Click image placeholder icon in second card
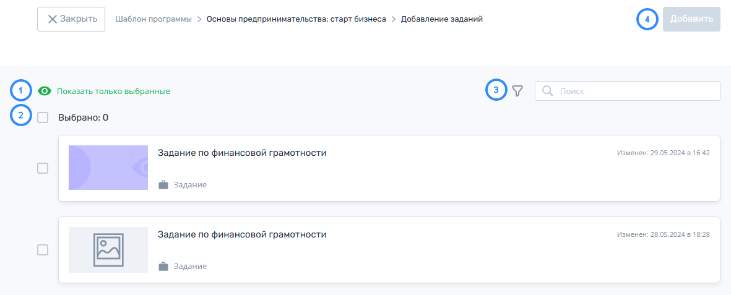Image resolution: width=731 pixels, height=295 pixels. tap(108, 250)
